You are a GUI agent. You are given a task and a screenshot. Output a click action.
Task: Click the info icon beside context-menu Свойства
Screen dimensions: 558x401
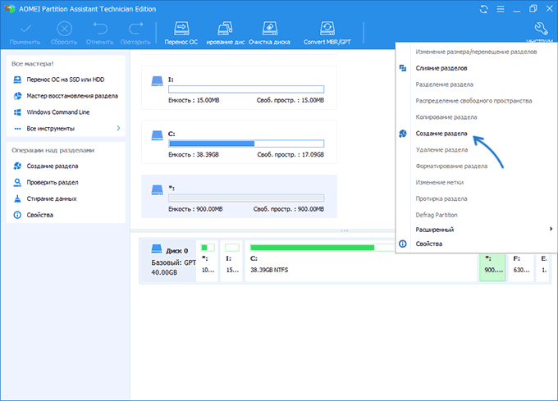click(403, 244)
